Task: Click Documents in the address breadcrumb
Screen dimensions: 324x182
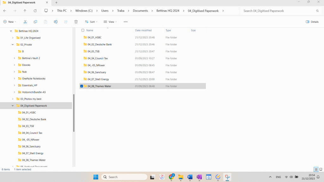Action: (140, 11)
